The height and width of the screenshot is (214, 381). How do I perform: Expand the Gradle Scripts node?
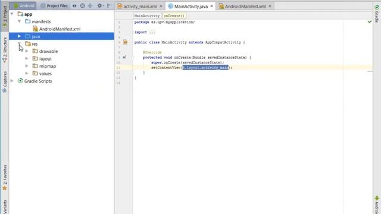[12, 81]
